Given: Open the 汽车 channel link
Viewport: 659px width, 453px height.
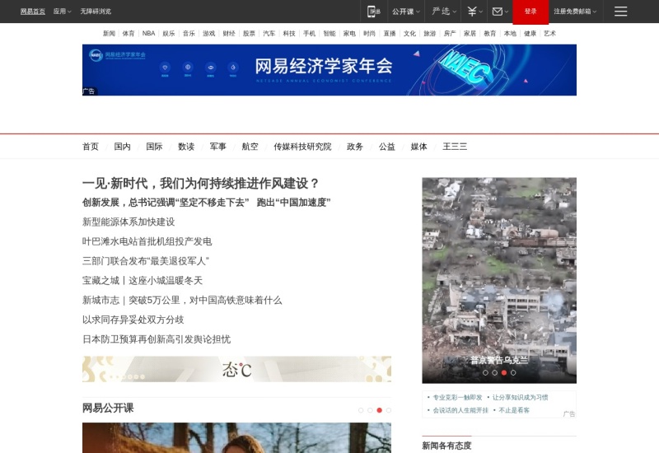Looking at the screenshot, I should 269,33.
